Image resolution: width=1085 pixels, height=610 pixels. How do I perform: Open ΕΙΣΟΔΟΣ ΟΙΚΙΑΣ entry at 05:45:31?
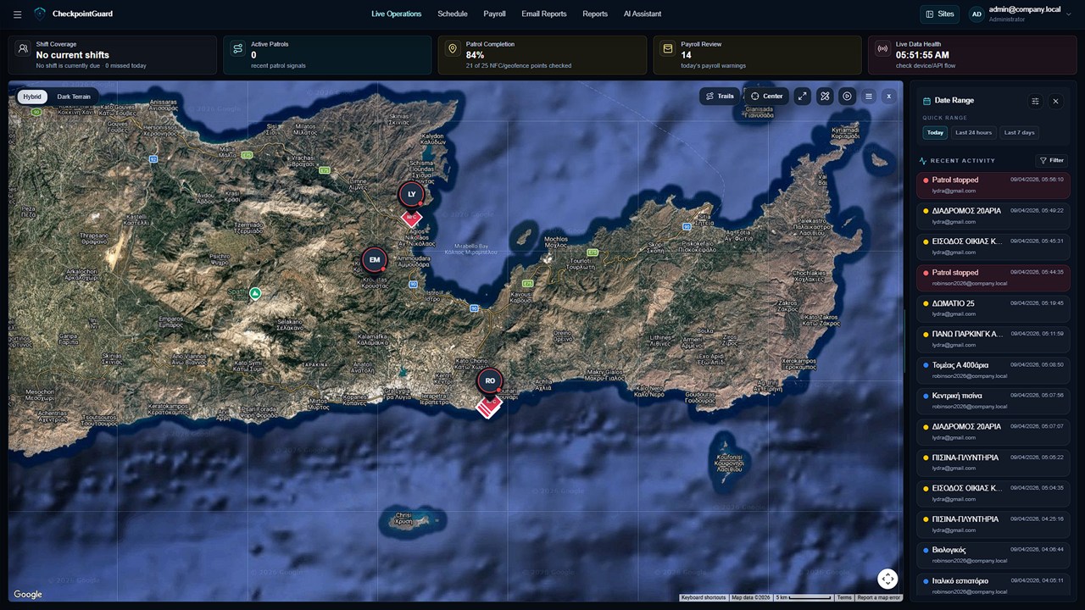click(x=993, y=247)
